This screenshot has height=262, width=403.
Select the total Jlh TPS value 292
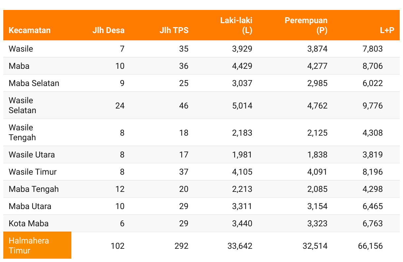[181, 246]
